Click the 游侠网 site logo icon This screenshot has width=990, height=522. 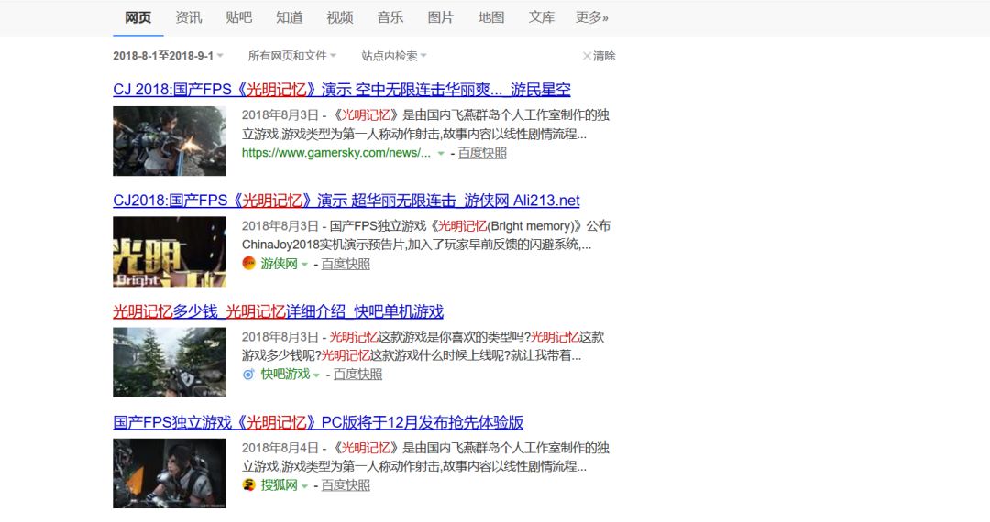(248, 264)
